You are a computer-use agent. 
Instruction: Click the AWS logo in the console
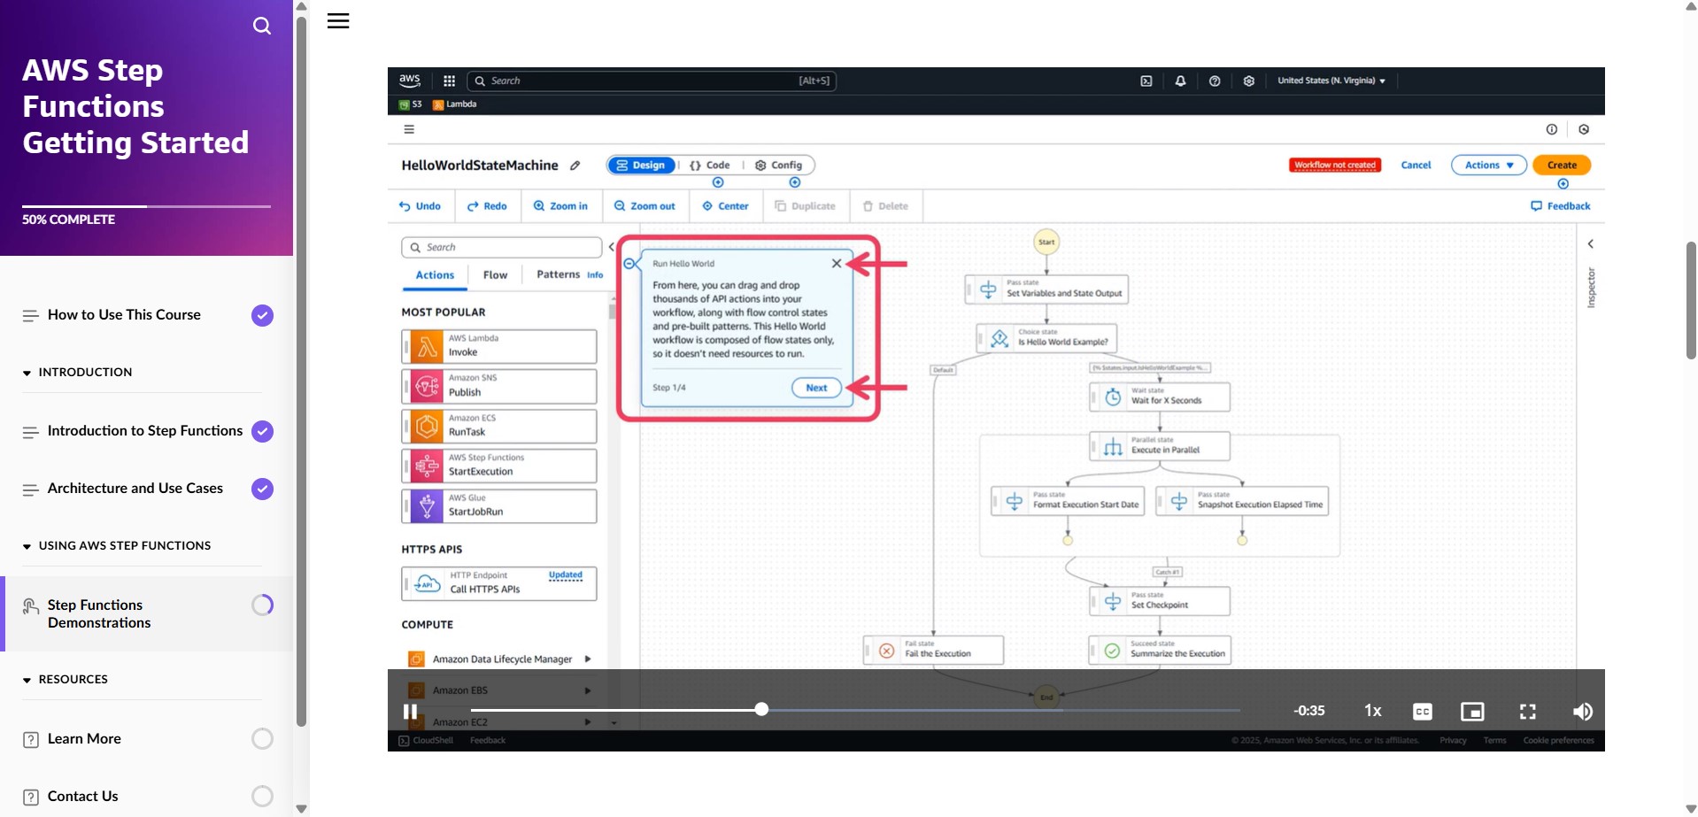coord(409,80)
